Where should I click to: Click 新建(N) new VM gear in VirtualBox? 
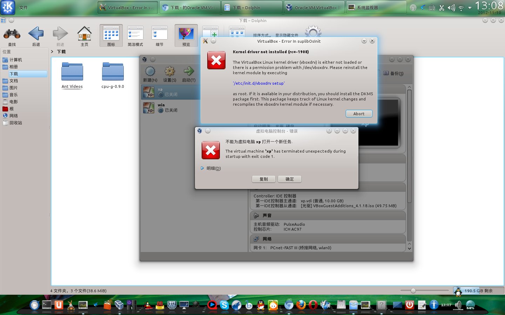click(150, 74)
